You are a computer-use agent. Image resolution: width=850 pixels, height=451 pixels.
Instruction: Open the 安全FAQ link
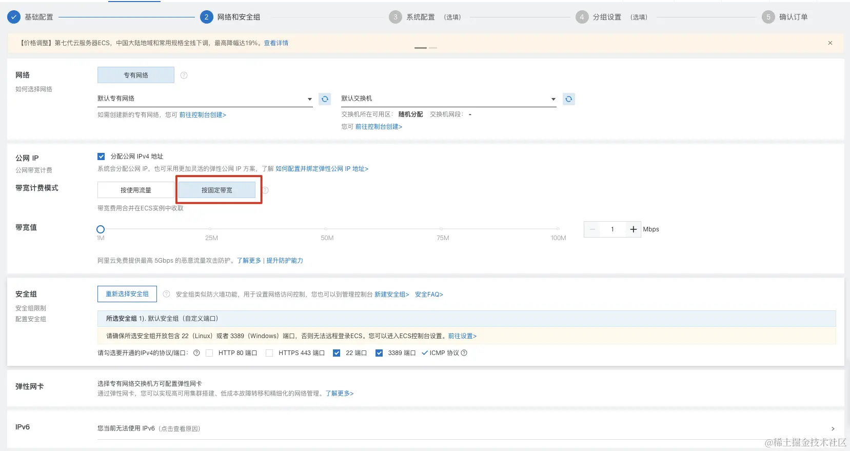(429, 295)
